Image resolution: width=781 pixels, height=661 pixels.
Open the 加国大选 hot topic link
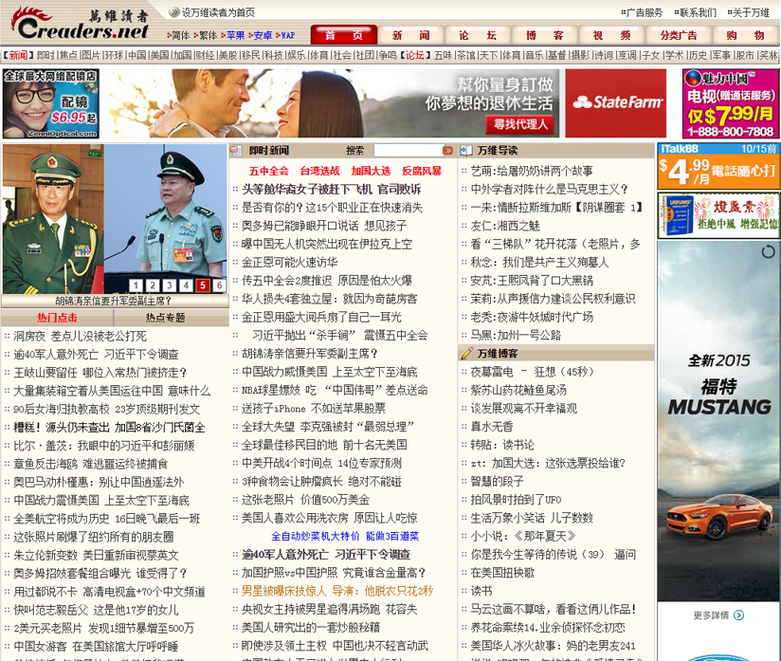[x=372, y=171]
